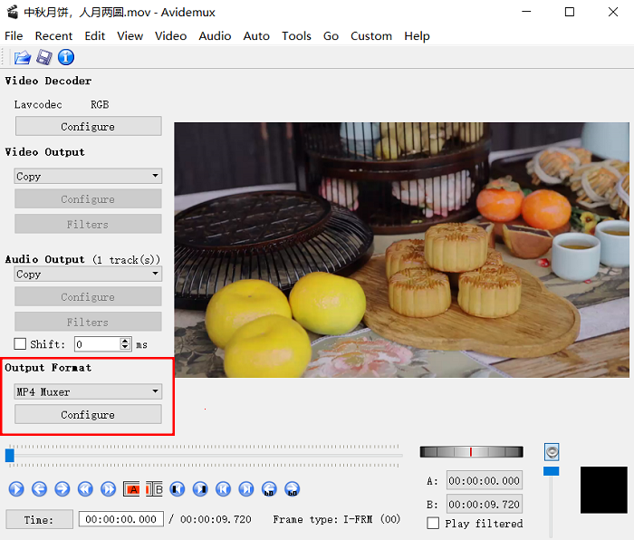This screenshot has height=540, width=634.
Task: Open the Custom menu
Action: point(371,36)
